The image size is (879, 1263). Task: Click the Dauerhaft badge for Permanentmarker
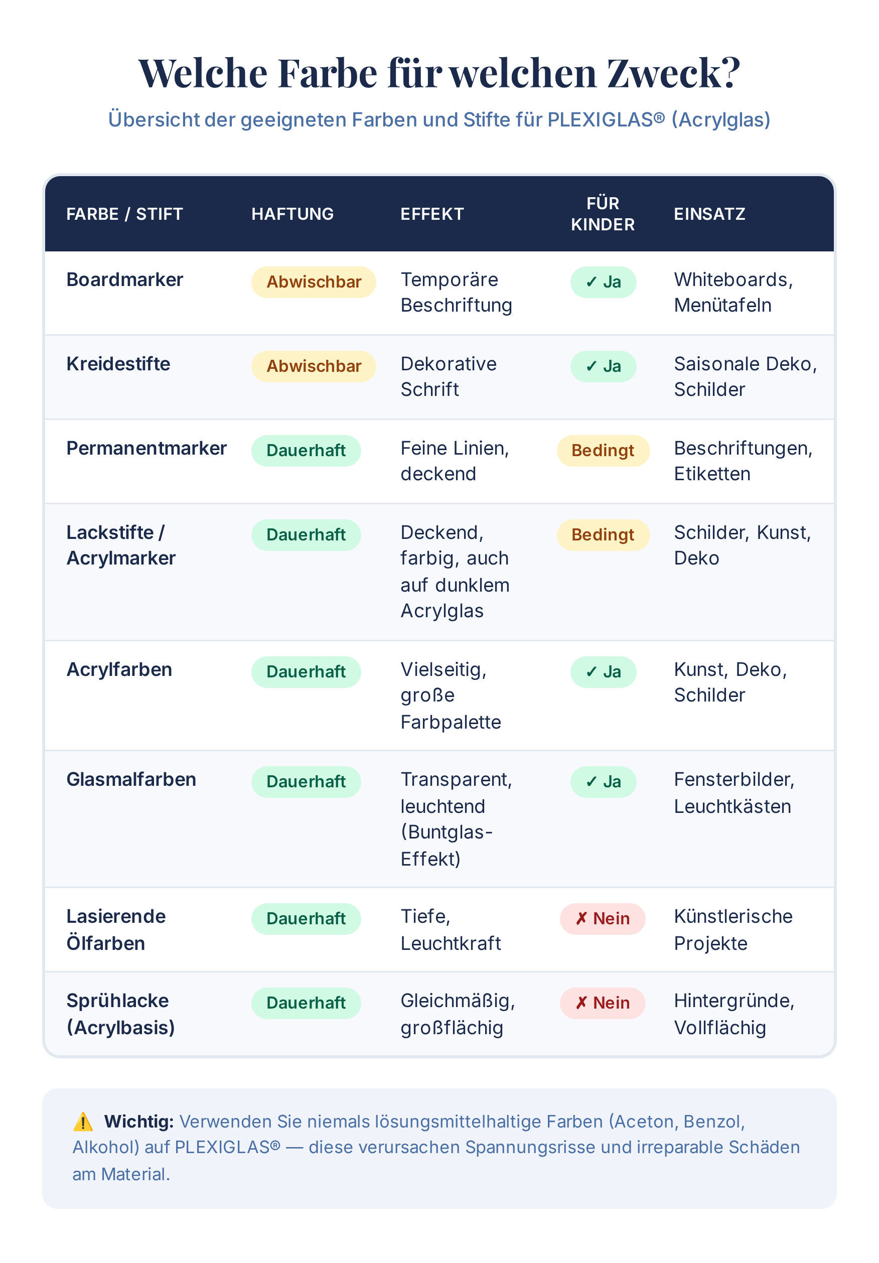(x=306, y=451)
